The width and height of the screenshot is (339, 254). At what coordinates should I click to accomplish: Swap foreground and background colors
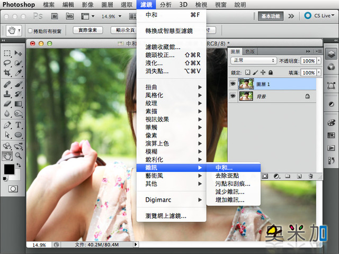[19, 165]
